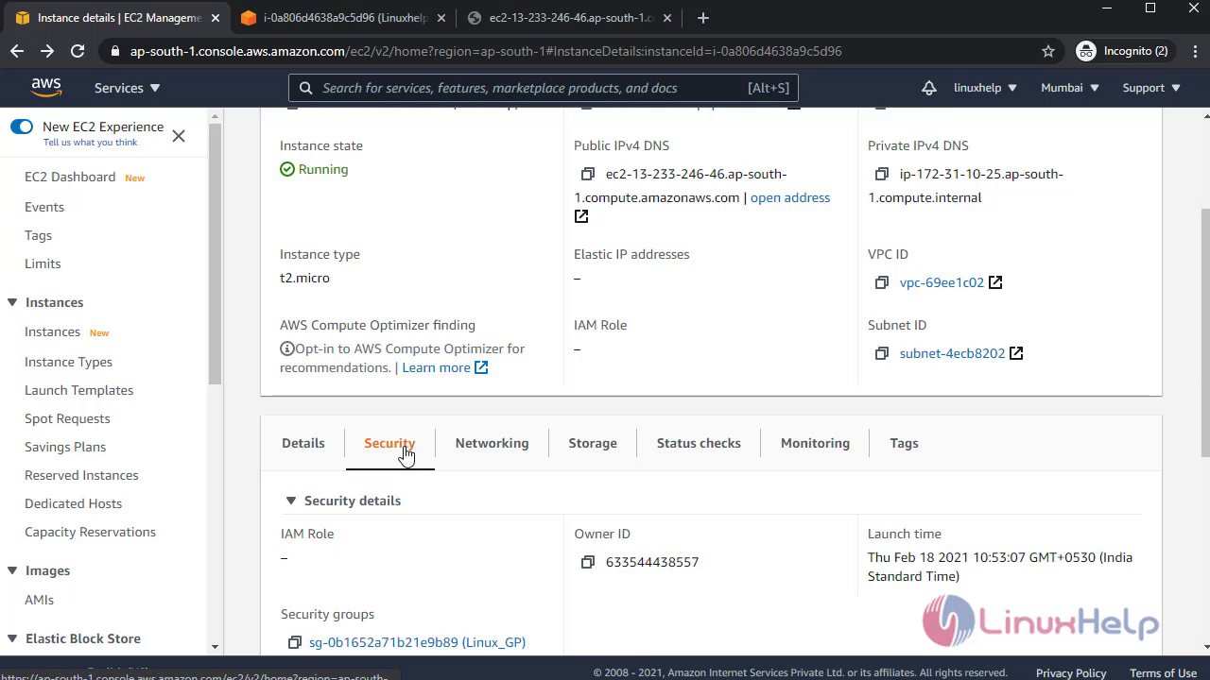Copy the Subnet ID subnet-4ecb8202
Screen dimensions: 1210x680
click(x=882, y=353)
